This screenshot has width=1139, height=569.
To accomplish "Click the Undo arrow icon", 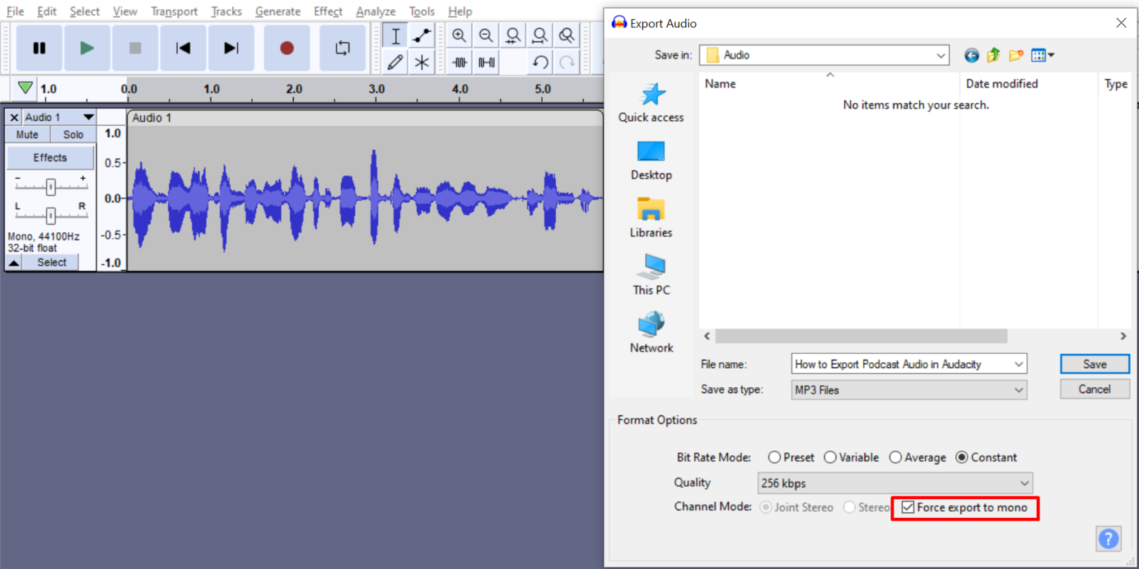I will (x=541, y=62).
